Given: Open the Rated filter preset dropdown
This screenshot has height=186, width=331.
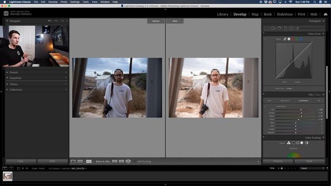Looking at the screenshot, I should (x=312, y=168).
